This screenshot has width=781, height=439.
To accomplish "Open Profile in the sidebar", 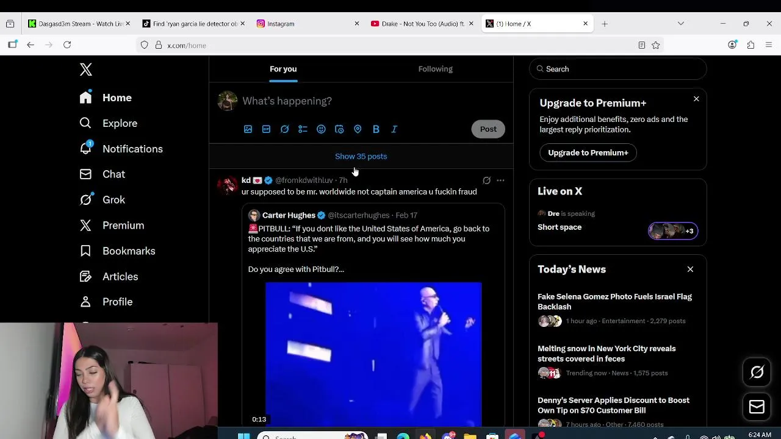I will pos(106,302).
